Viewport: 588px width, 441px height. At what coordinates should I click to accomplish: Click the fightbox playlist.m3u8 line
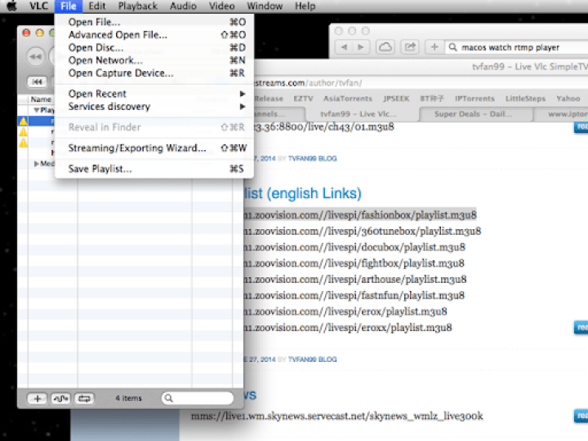click(x=354, y=263)
